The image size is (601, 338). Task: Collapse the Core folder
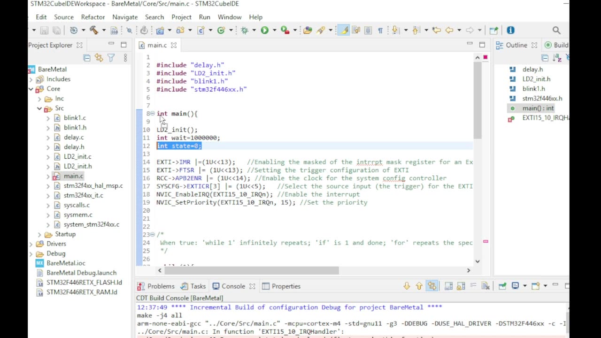[x=31, y=89]
